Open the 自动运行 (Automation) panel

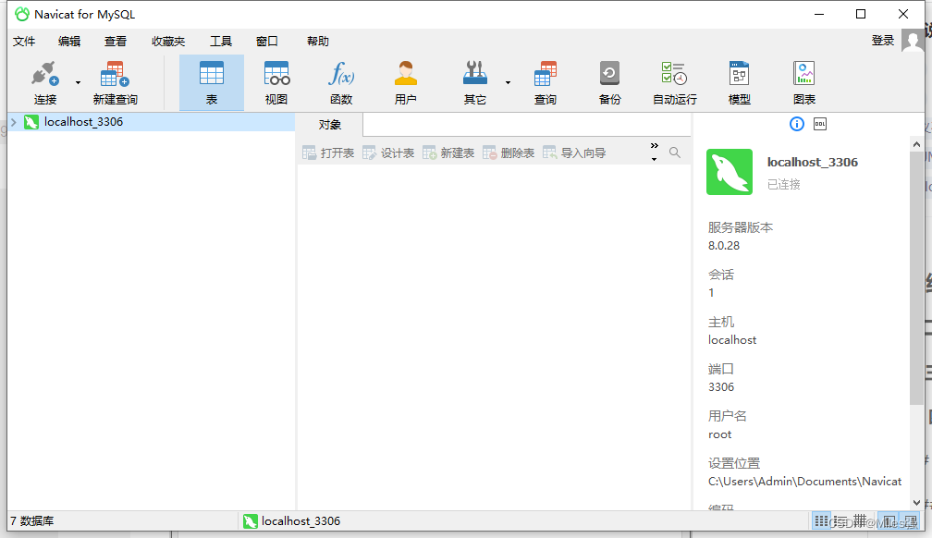674,81
